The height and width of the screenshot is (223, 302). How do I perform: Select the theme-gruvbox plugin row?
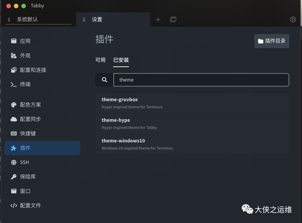click(x=192, y=103)
